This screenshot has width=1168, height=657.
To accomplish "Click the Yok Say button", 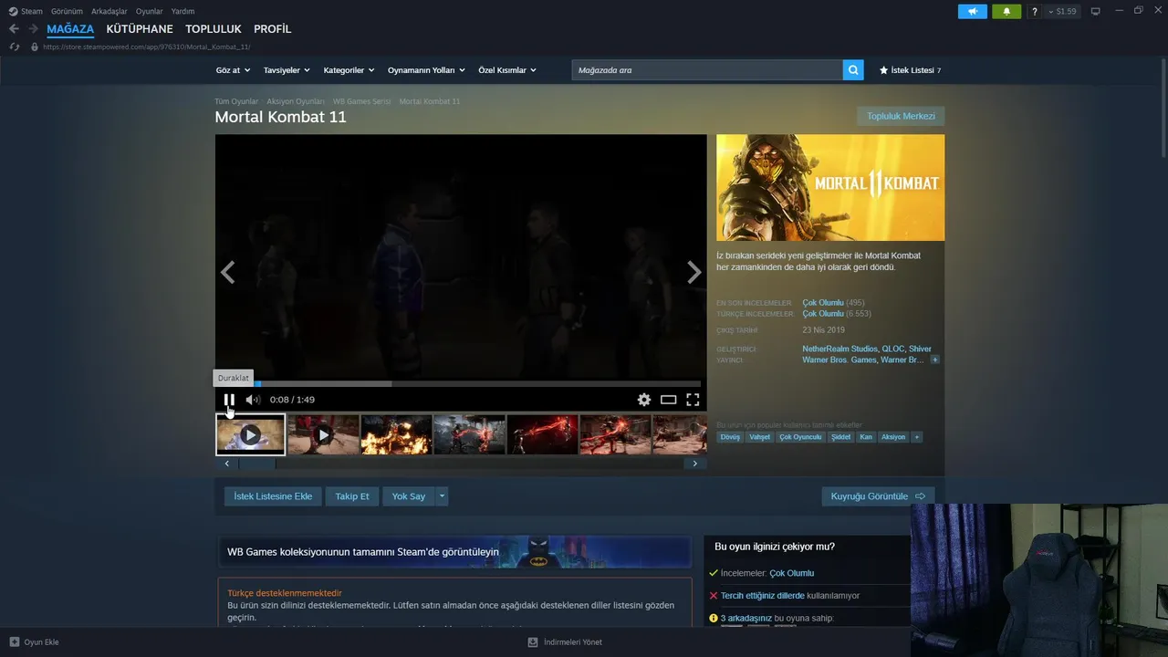I will point(409,496).
